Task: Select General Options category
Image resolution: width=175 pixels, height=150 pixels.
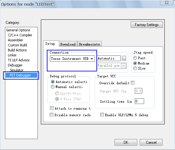Action: point(18,30)
